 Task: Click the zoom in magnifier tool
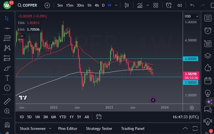pyautogui.click(x=7, y=111)
